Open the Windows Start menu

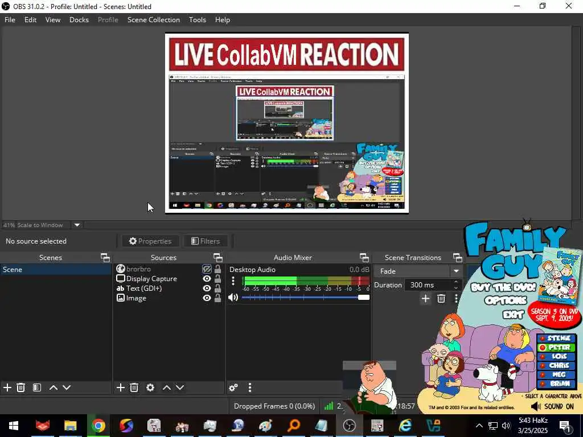[x=14, y=426]
